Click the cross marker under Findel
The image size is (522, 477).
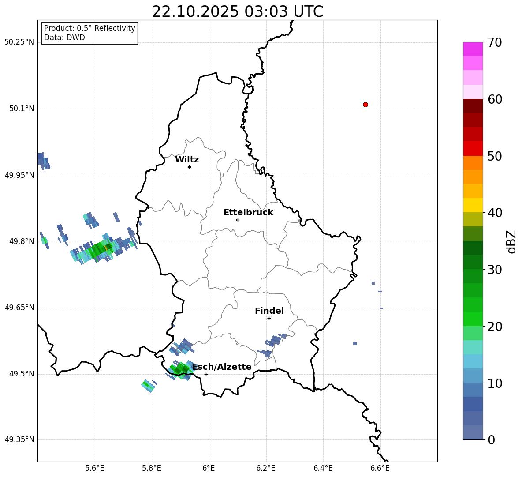[x=269, y=319]
